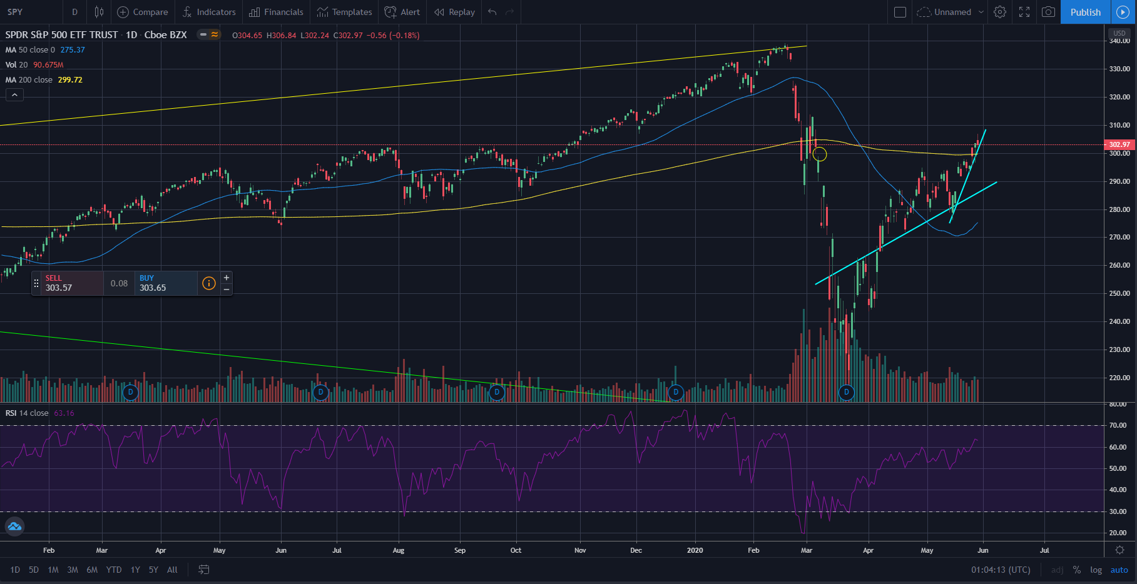Image resolution: width=1137 pixels, height=584 pixels.
Task: Click the TradingView cloud logo icon
Action: pos(14,526)
